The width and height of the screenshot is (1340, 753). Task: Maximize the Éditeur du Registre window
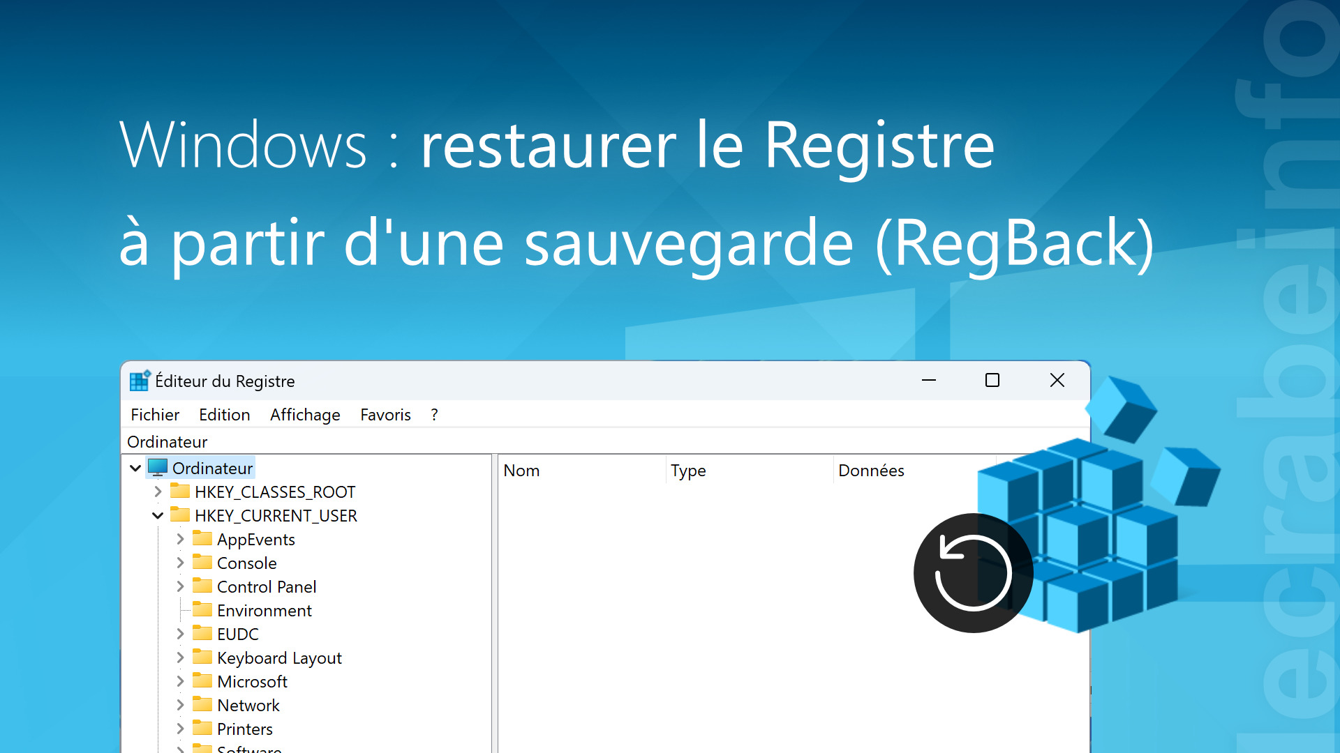point(992,380)
